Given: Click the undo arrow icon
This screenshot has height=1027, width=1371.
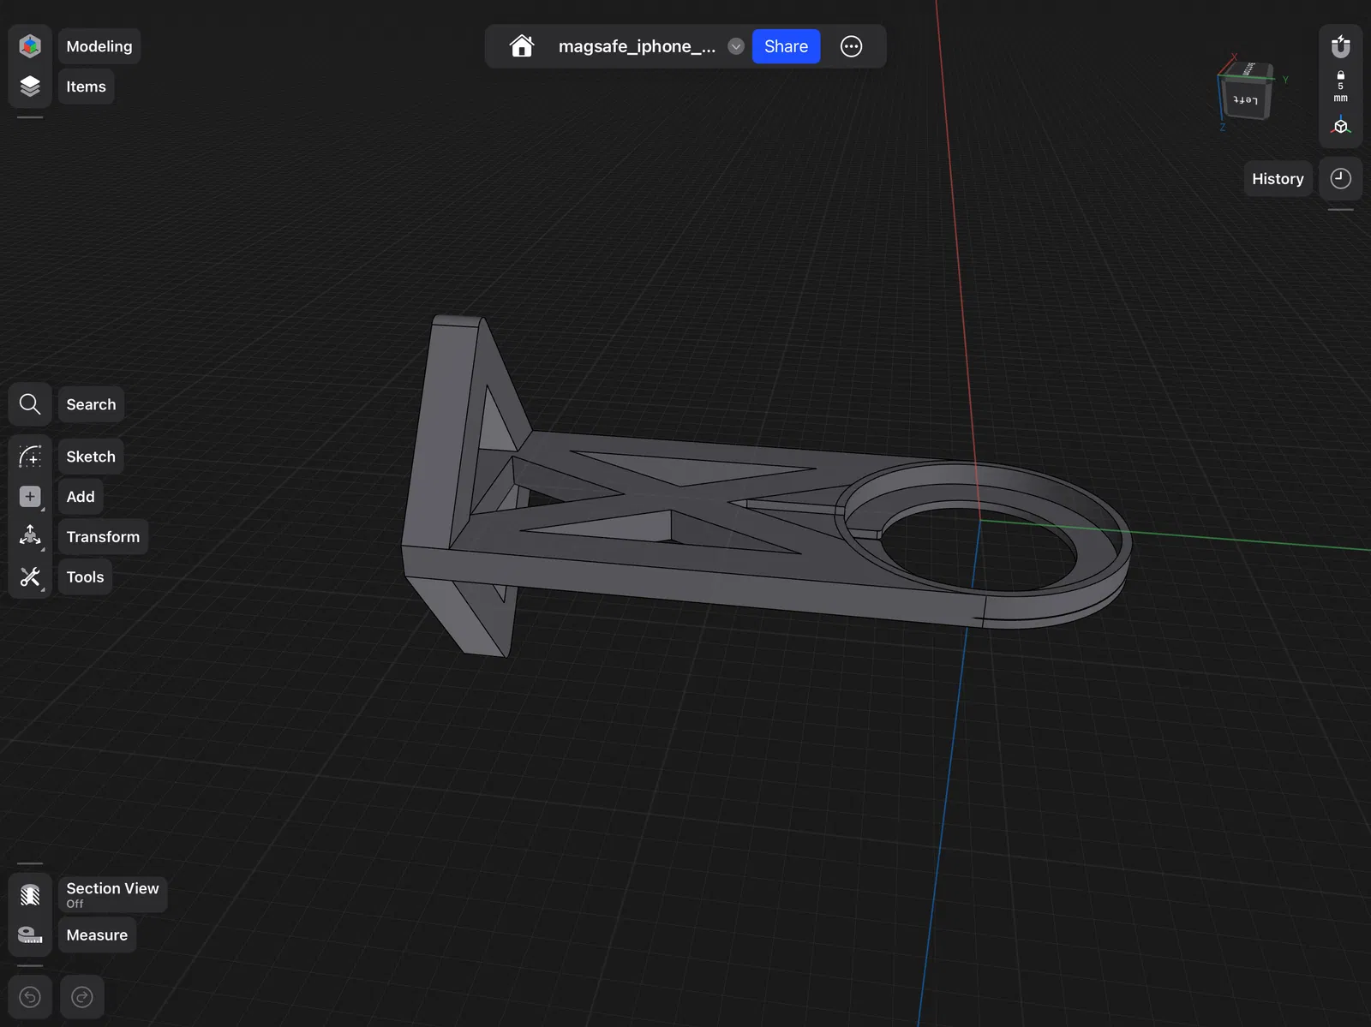Looking at the screenshot, I should [30, 997].
